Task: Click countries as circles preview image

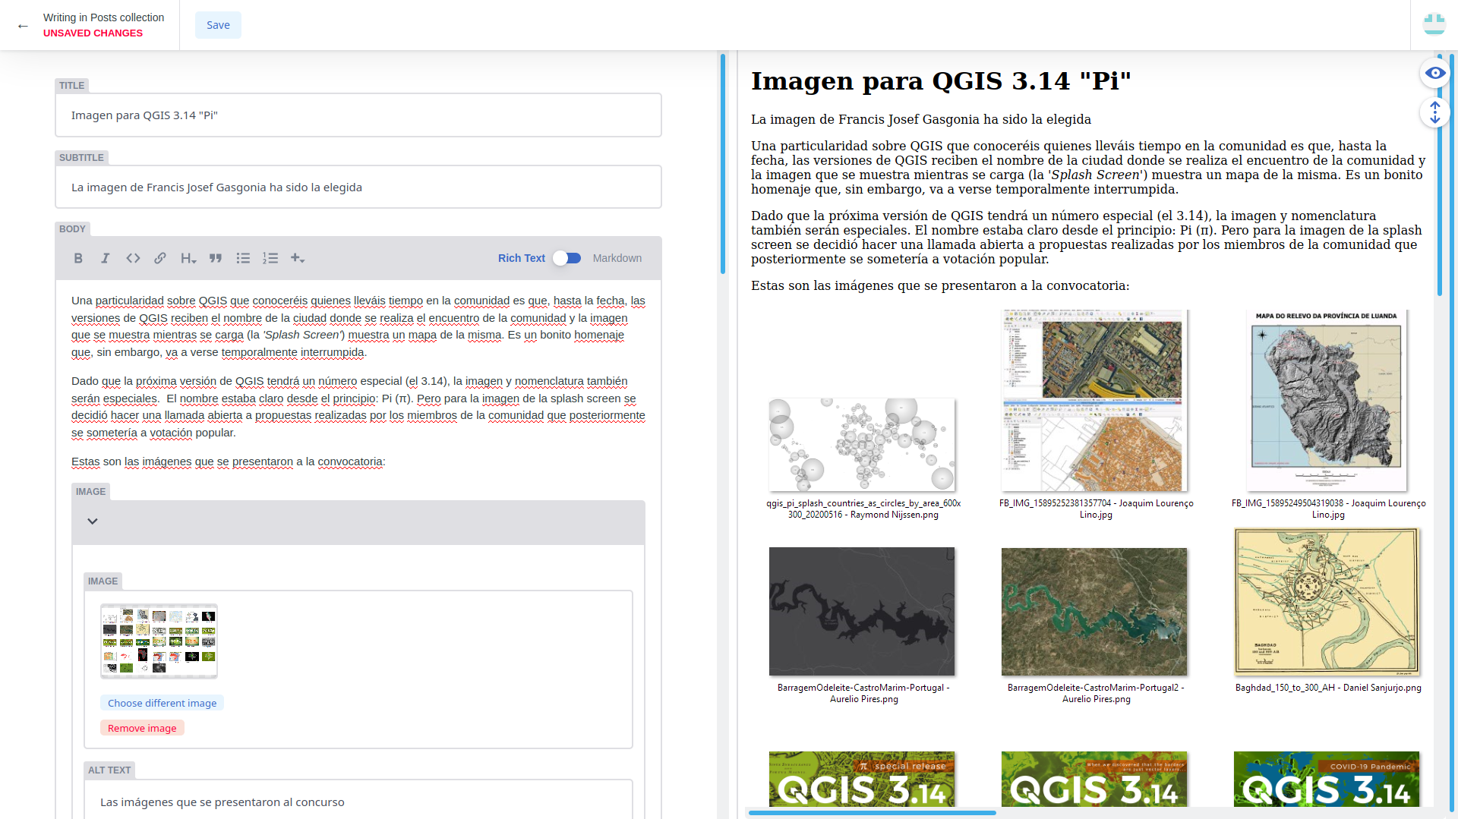Action: click(862, 445)
